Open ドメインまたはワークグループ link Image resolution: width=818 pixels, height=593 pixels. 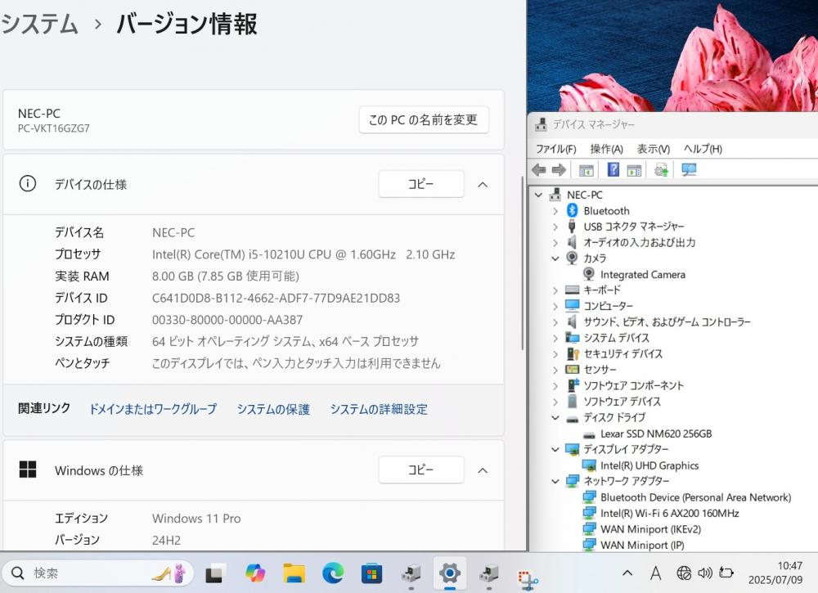click(153, 409)
